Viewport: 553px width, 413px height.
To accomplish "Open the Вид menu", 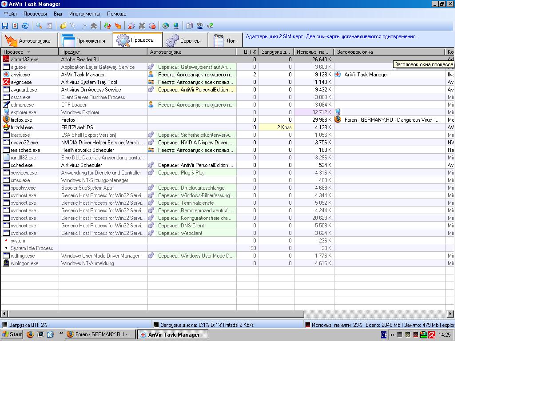I will [x=58, y=14].
